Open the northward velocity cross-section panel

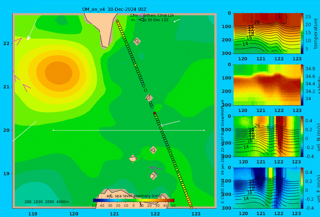pyautogui.click(x=267, y=136)
